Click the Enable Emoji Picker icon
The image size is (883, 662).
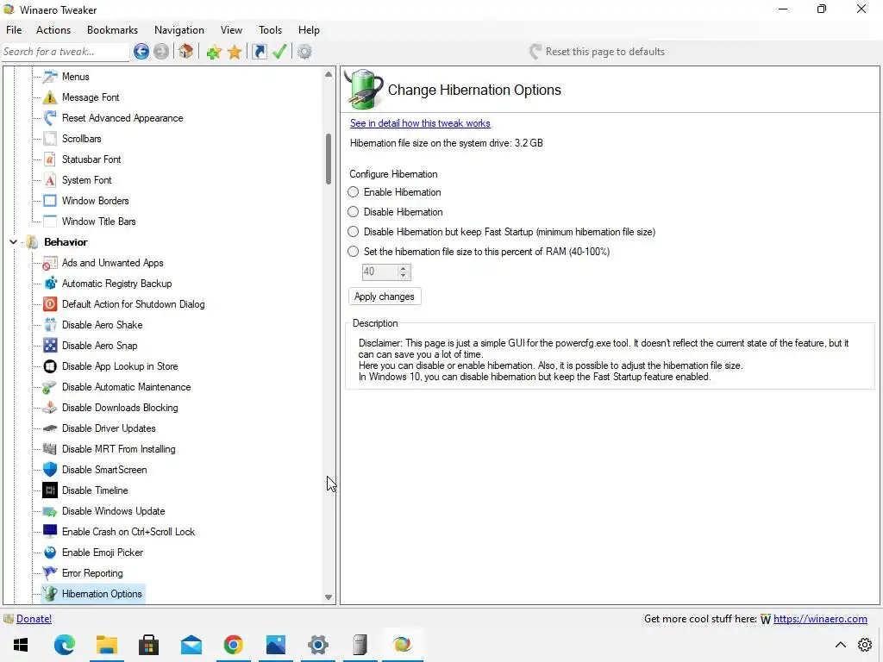[x=50, y=553]
